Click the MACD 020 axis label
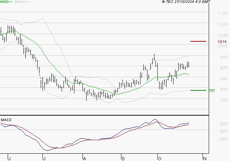230x161 pixels. 223,124
